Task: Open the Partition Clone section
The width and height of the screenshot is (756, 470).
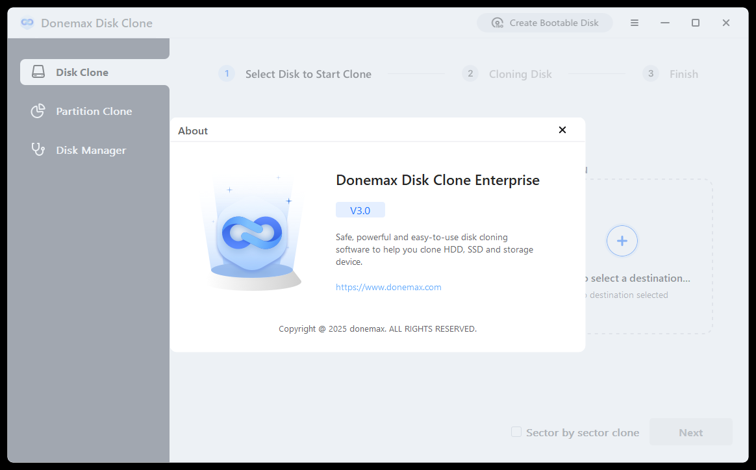Action: [x=95, y=112]
